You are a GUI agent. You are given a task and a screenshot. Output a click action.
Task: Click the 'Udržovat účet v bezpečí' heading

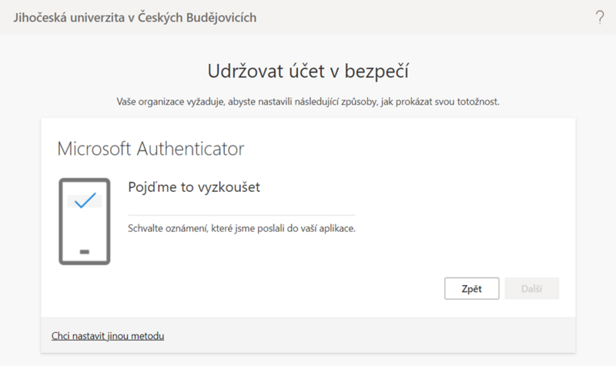point(308,72)
